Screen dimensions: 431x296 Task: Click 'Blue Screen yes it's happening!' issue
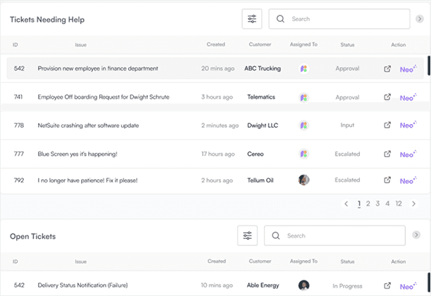click(77, 154)
